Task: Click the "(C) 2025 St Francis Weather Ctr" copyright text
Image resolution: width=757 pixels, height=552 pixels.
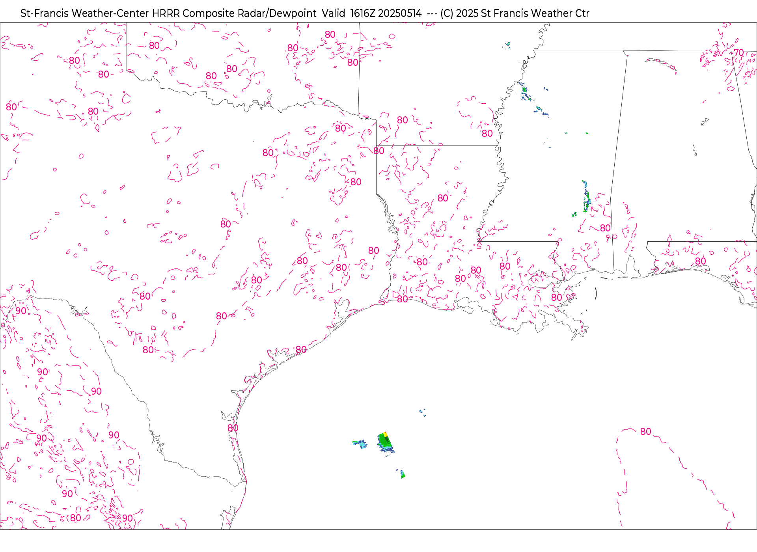Action: click(x=515, y=13)
